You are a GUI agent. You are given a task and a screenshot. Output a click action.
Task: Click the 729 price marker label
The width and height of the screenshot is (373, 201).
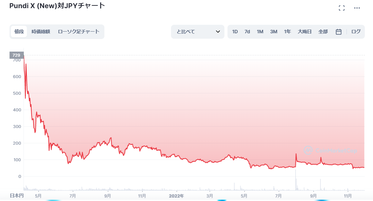(x=16, y=55)
